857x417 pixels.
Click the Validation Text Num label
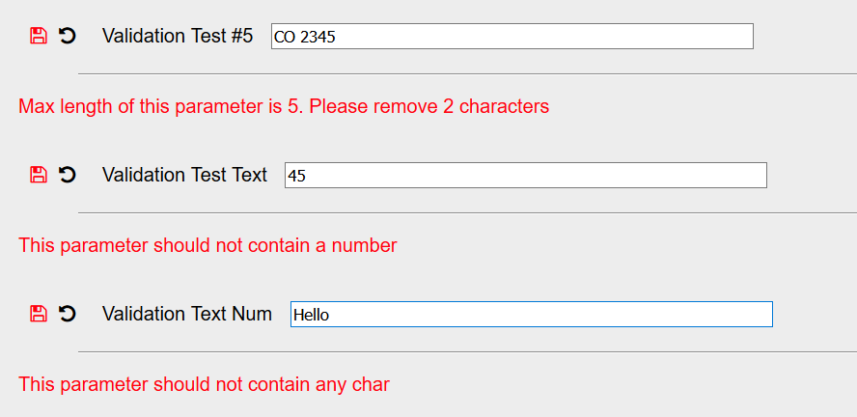click(x=187, y=314)
